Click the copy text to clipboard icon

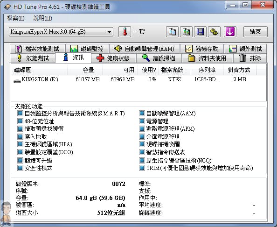pos(172,32)
